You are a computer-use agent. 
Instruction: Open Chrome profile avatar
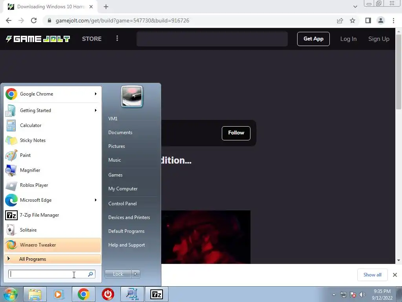tap(381, 20)
